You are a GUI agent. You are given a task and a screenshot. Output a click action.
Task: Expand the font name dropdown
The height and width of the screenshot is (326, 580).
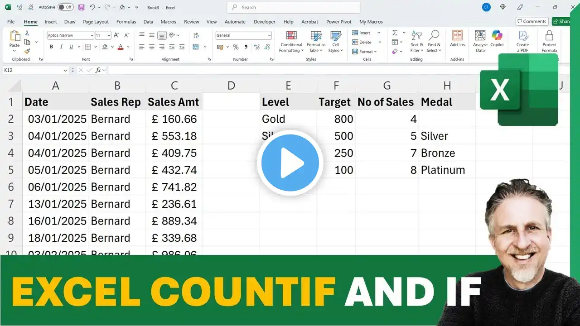click(91, 35)
